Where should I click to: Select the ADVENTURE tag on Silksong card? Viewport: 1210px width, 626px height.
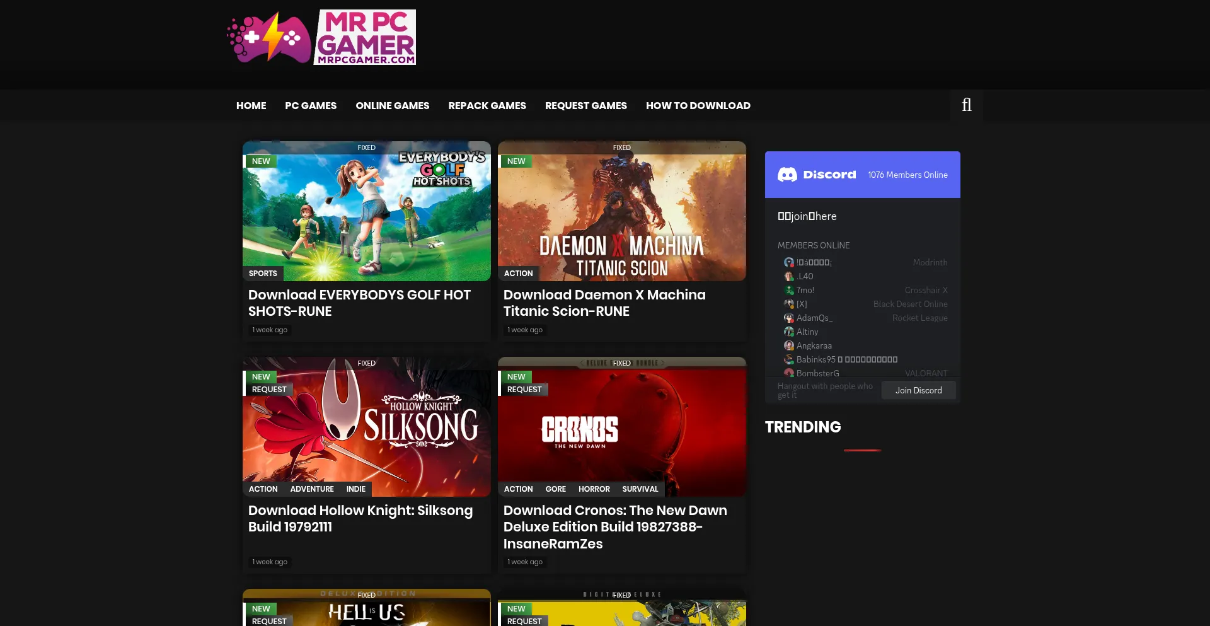[x=312, y=489]
